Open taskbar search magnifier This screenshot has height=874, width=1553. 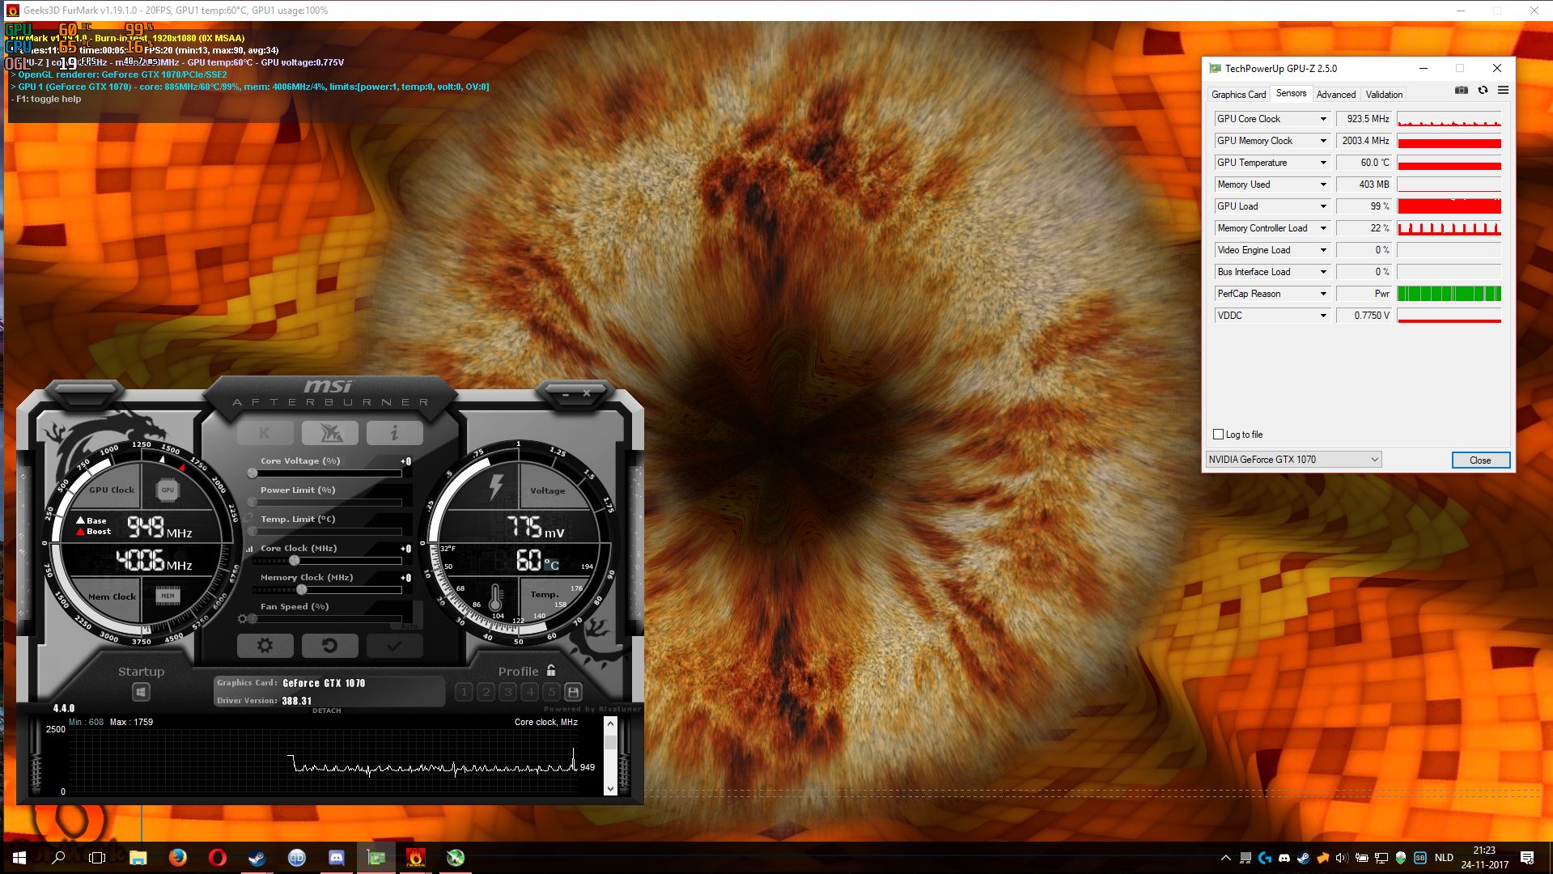pyautogui.click(x=58, y=858)
